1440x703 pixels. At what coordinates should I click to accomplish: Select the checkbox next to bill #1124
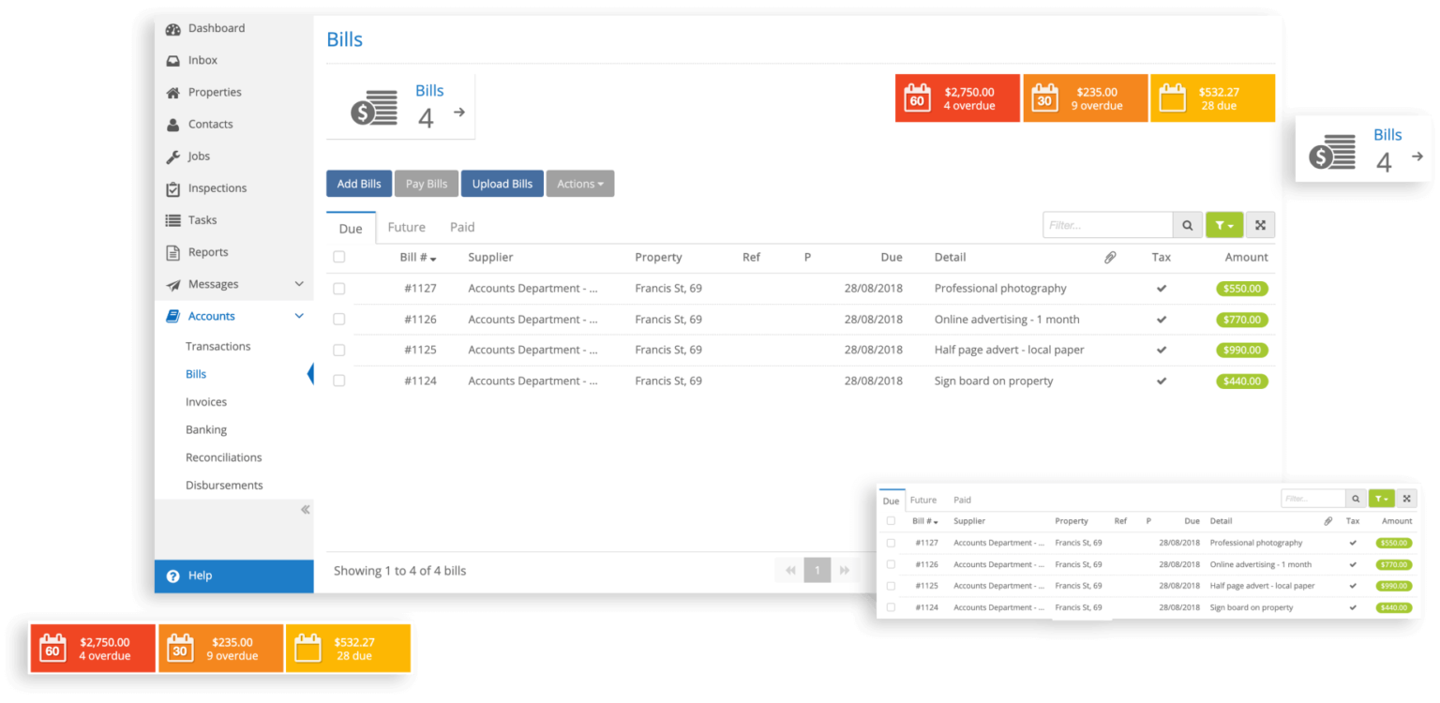click(x=338, y=381)
